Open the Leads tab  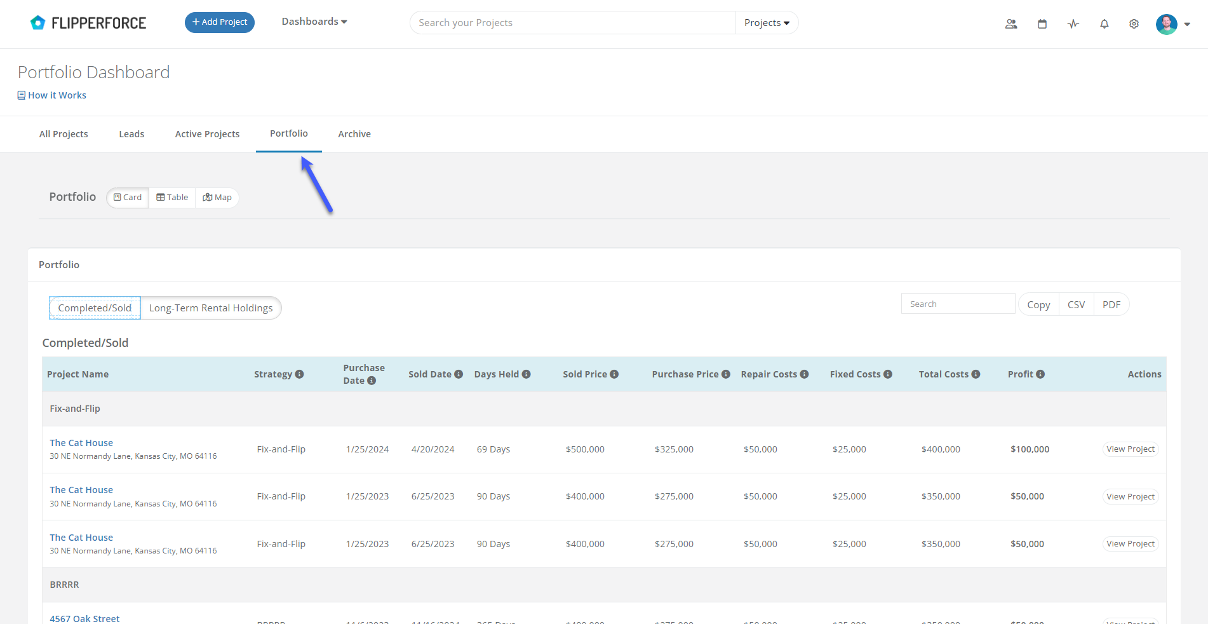(x=131, y=134)
